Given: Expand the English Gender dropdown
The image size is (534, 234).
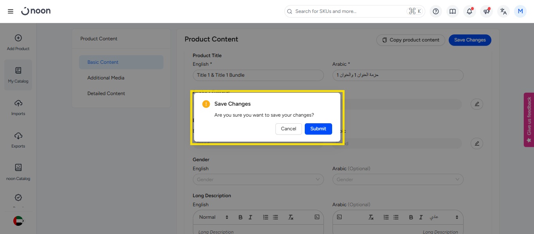Looking at the screenshot, I should pos(258,180).
